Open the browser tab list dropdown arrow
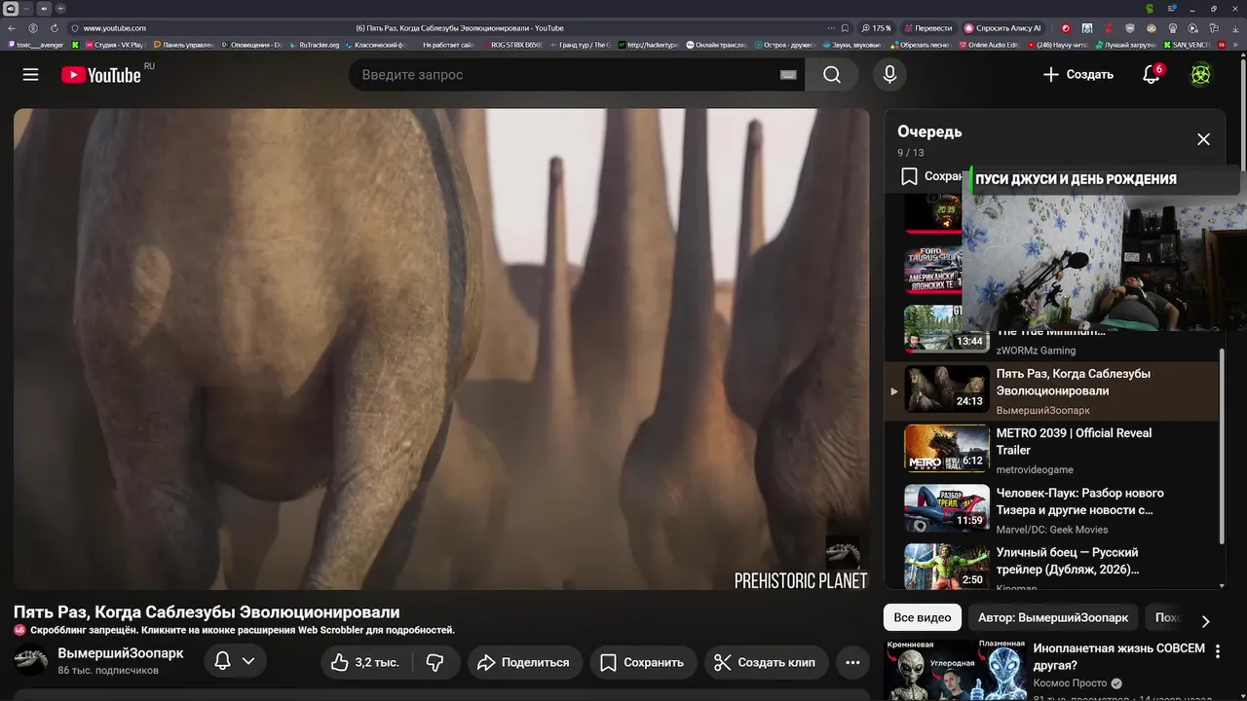1247x701 pixels. click(x=26, y=8)
